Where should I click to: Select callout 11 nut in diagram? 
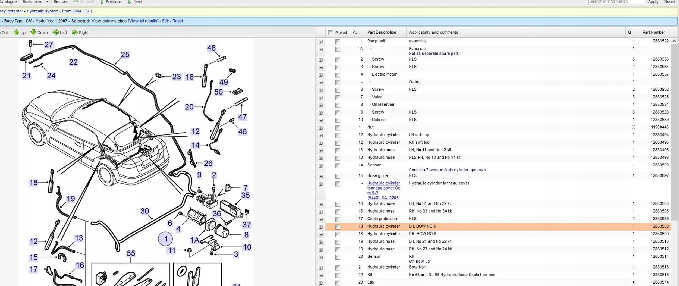pos(172,250)
